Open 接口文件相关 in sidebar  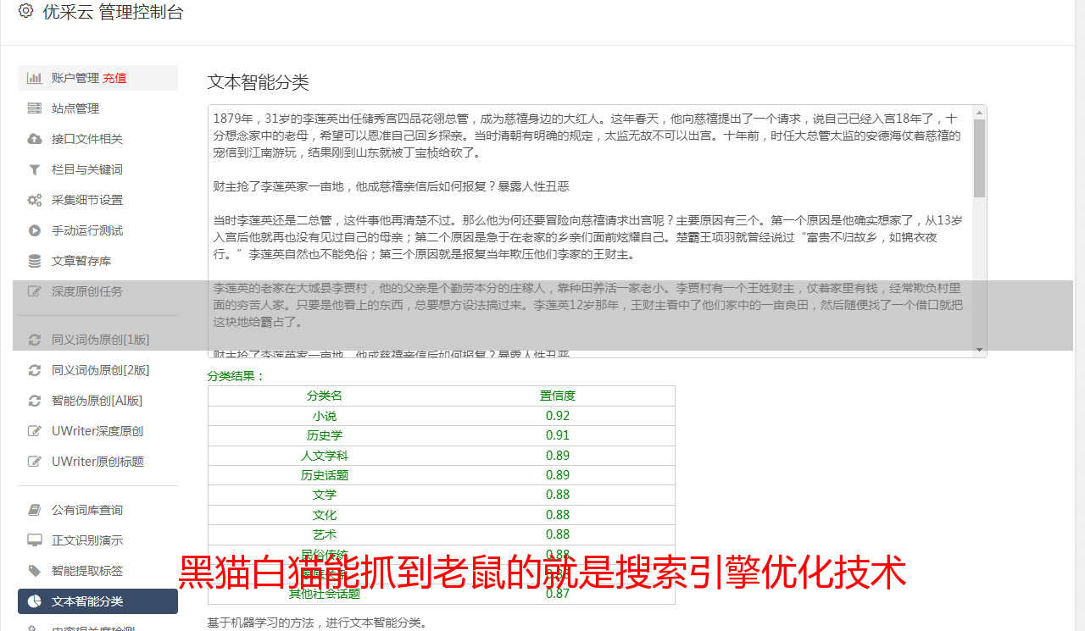[x=97, y=139]
